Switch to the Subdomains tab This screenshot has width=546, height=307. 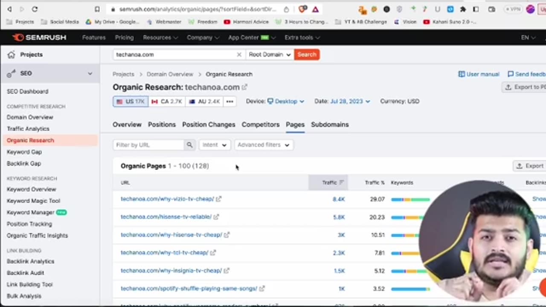point(330,125)
